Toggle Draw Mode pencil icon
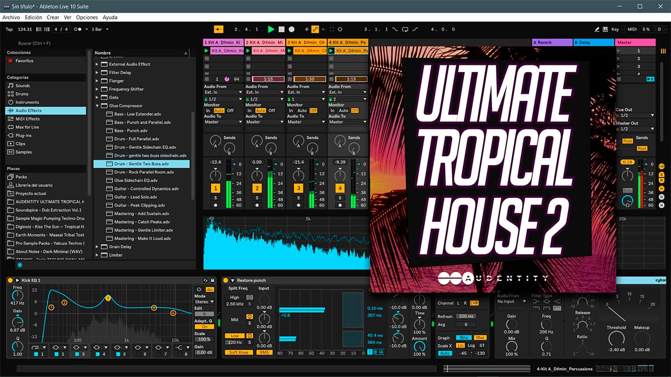The width and height of the screenshot is (671, 377). click(597, 29)
